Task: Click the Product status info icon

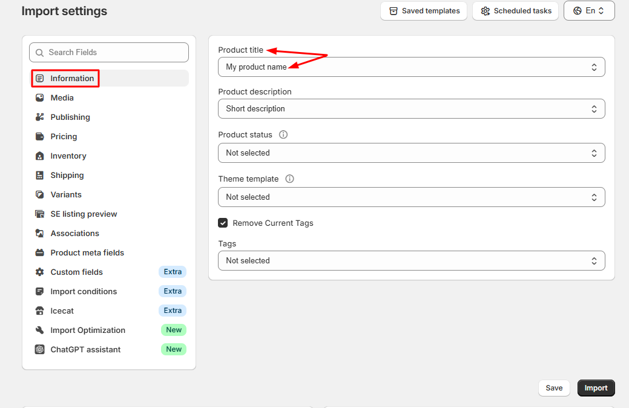Action: [x=283, y=135]
